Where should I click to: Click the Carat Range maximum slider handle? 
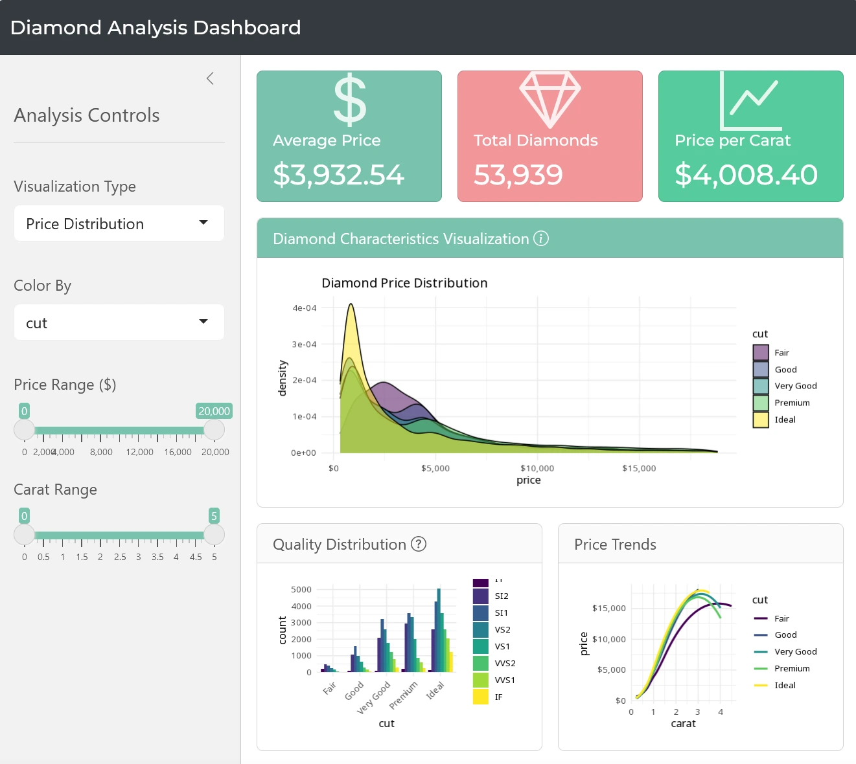click(214, 535)
